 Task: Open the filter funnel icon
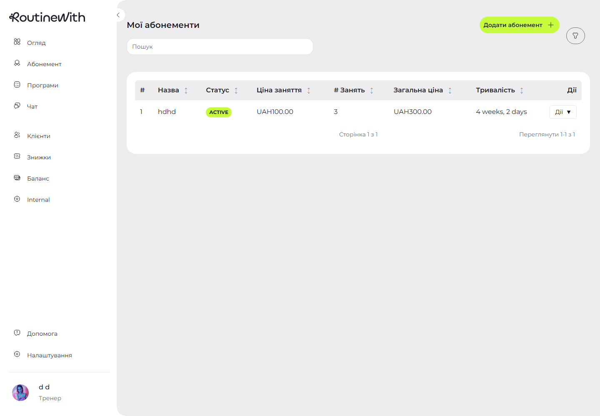click(575, 36)
